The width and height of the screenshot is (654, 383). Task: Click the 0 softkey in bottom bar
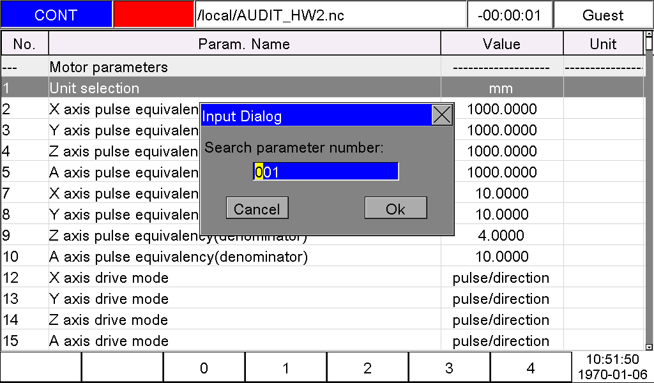click(x=204, y=368)
